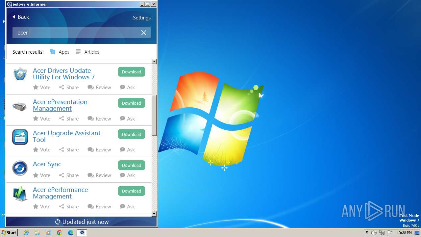Viewport: 421px width, 237px height.
Task: Open the volume speaker tray icon
Action: click(374, 233)
